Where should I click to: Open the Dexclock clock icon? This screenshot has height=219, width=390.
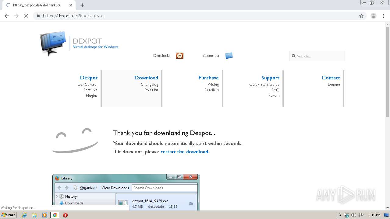click(179, 56)
